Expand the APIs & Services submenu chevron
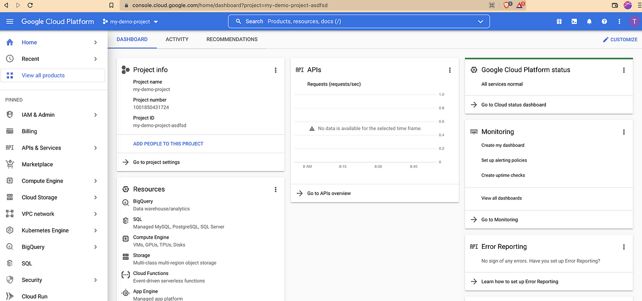The image size is (642, 301). point(95,148)
